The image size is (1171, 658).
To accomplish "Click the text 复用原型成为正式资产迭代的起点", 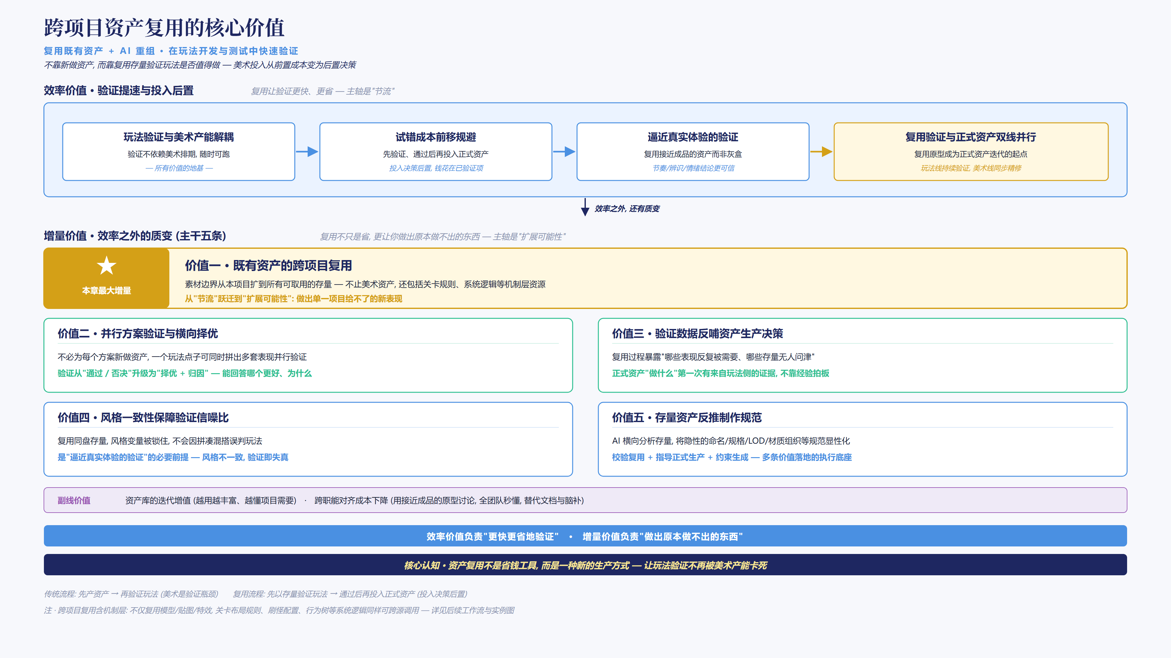I will [971, 154].
